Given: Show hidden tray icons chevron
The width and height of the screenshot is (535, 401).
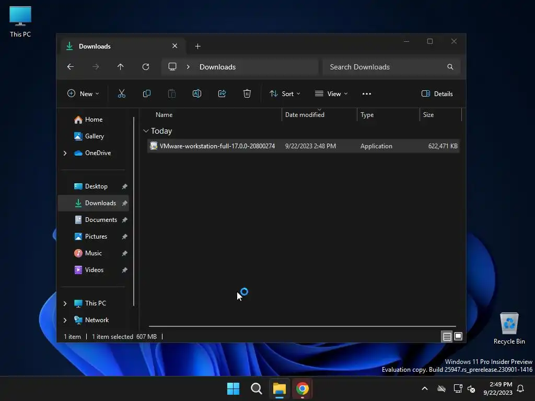Looking at the screenshot, I should (425, 388).
